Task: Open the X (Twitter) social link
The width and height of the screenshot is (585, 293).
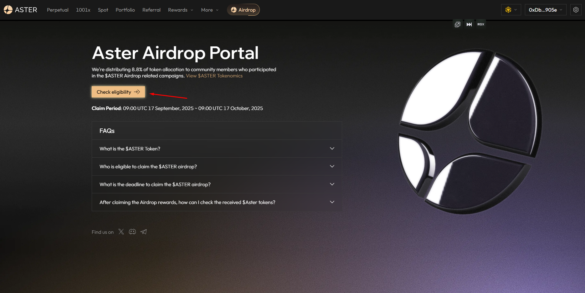Action: 121,232
